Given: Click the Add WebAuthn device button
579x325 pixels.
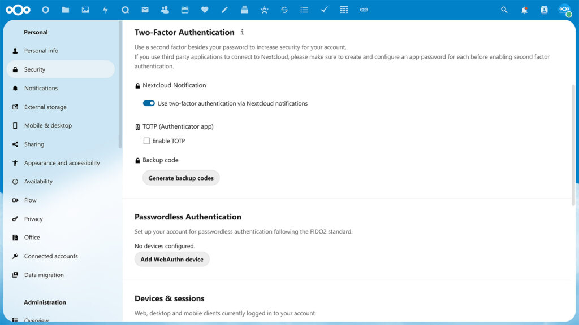Looking at the screenshot, I should click(x=172, y=259).
